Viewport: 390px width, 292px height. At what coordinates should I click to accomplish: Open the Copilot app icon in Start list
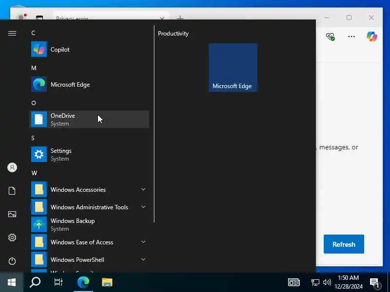[x=39, y=50]
